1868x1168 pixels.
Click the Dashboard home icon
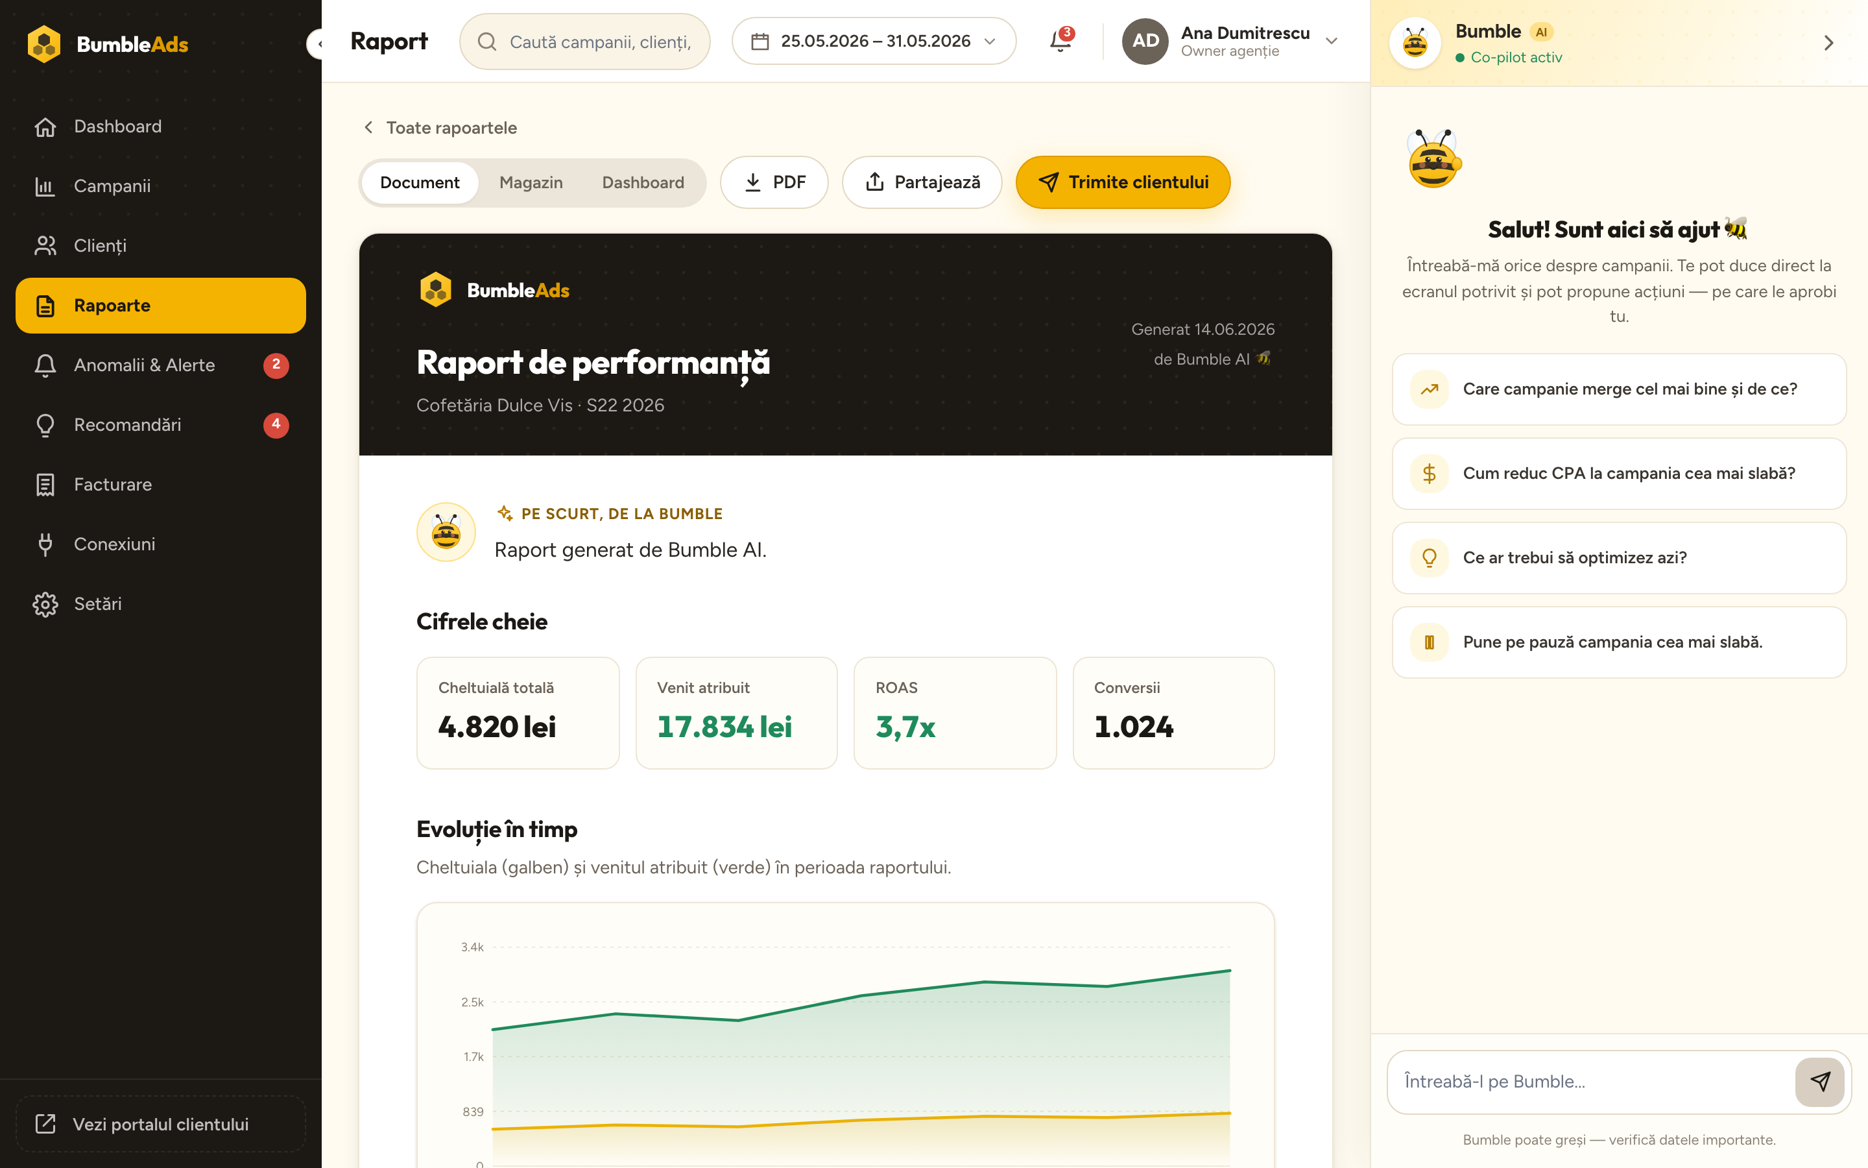[45, 127]
